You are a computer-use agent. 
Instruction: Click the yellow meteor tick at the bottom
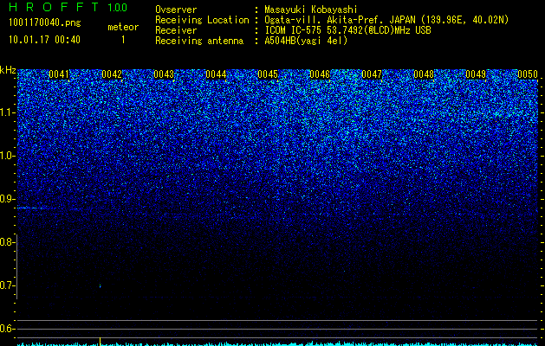tap(101, 342)
